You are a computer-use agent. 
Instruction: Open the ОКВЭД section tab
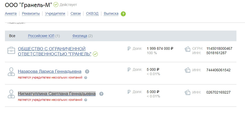[92, 13]
